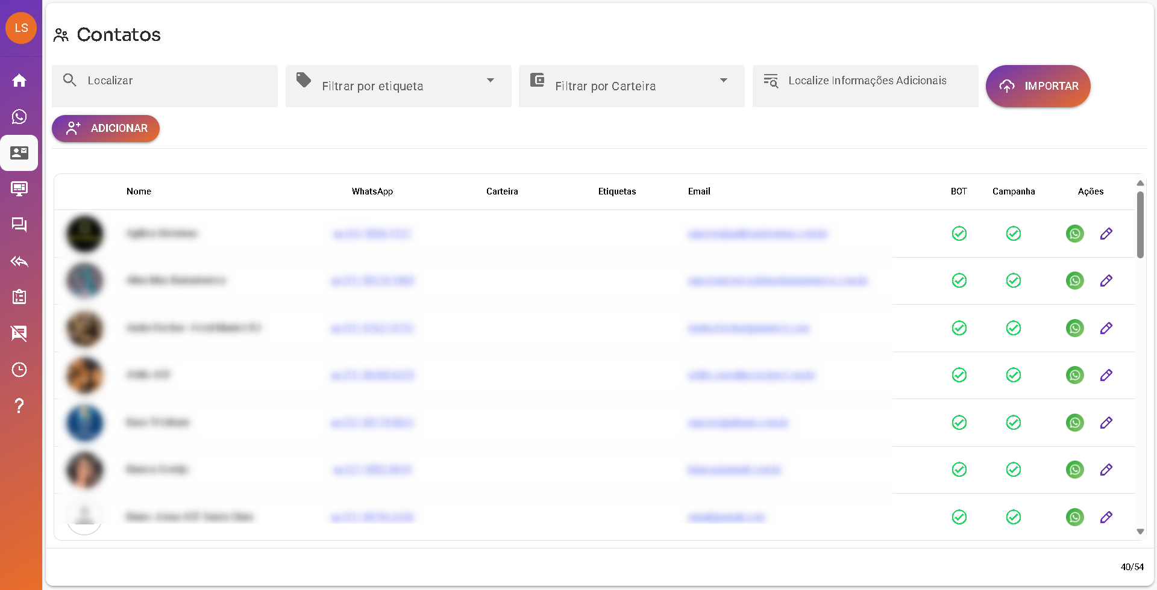Toggle BOT checkmark in fifth contact row
This screenshot has width=1157, height=590.
pos(959,423)
